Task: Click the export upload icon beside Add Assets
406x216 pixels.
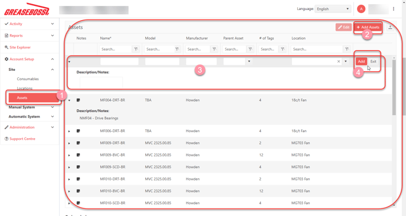Action: click(x=390, y=27)
